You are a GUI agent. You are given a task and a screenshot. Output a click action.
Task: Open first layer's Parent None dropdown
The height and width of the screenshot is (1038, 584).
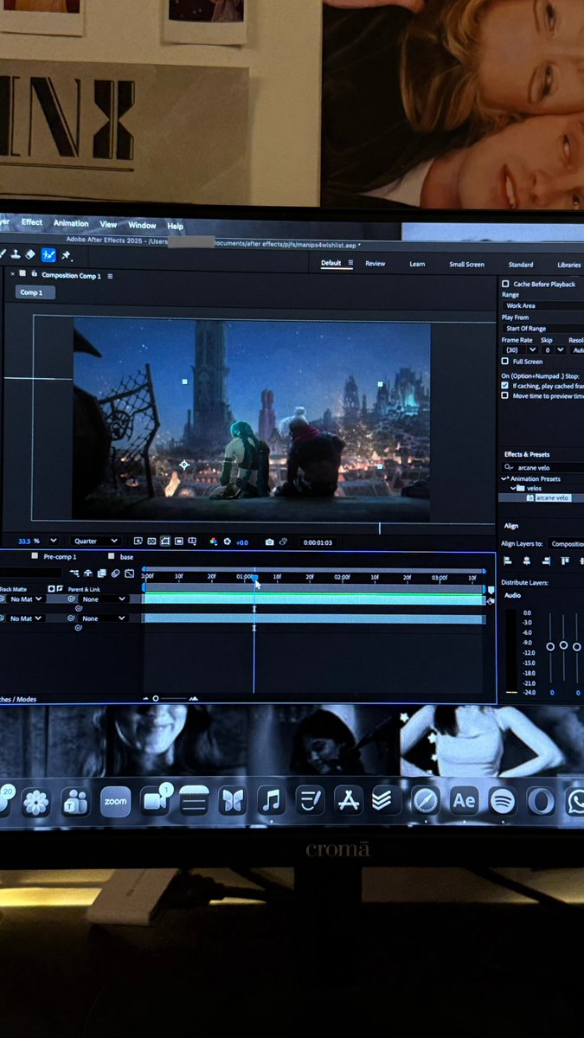point(102,599)
